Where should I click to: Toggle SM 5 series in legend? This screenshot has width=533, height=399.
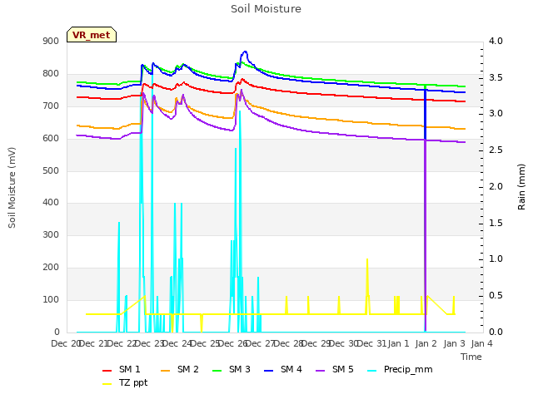click(335, 369)
